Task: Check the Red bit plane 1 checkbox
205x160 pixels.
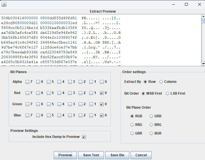Action: pyautogui.click(x=91, y=93)
